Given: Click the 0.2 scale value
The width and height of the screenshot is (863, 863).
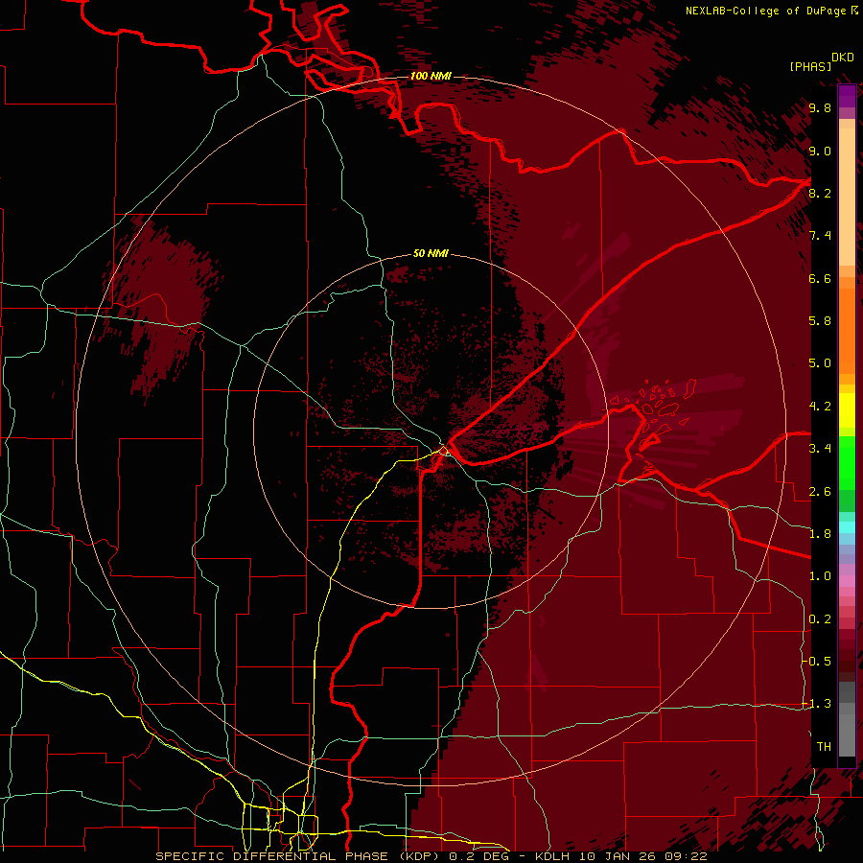Looking at the screenshot, I should point(820,619).
